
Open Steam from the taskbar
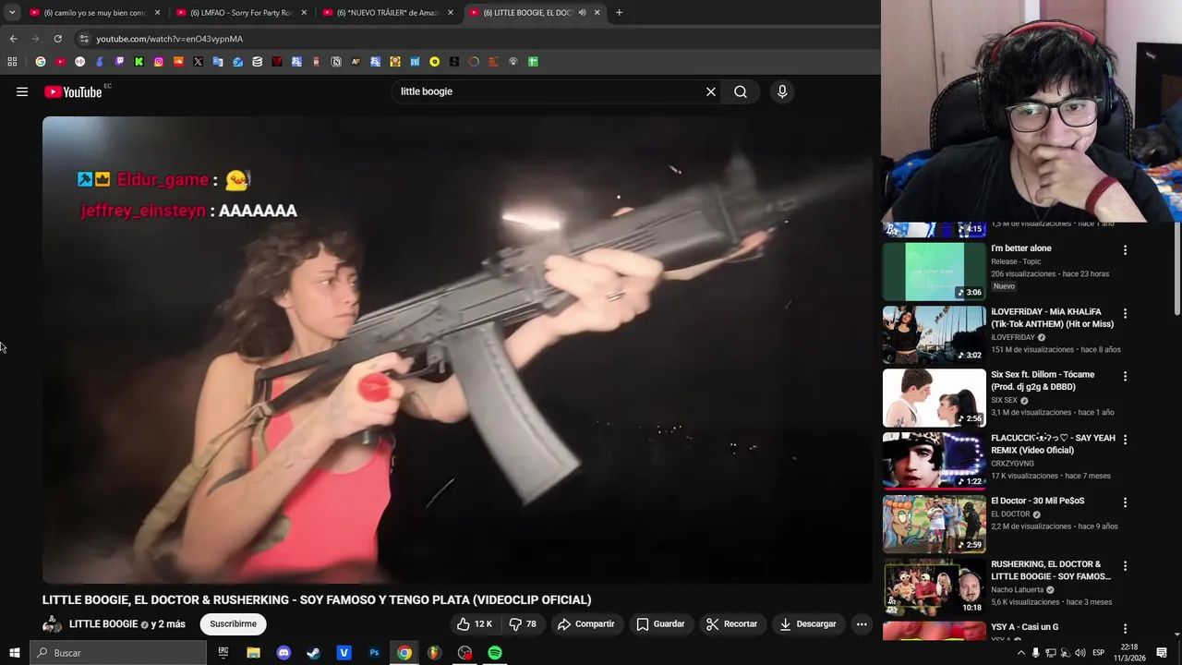click(x=313, y=653)
